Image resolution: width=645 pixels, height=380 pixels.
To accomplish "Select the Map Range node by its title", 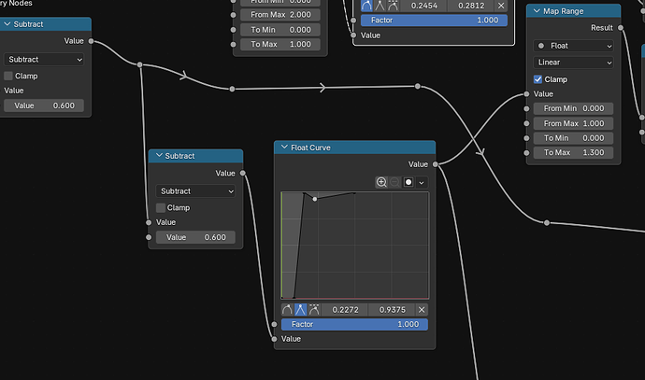I will click(x=563, y=11).
